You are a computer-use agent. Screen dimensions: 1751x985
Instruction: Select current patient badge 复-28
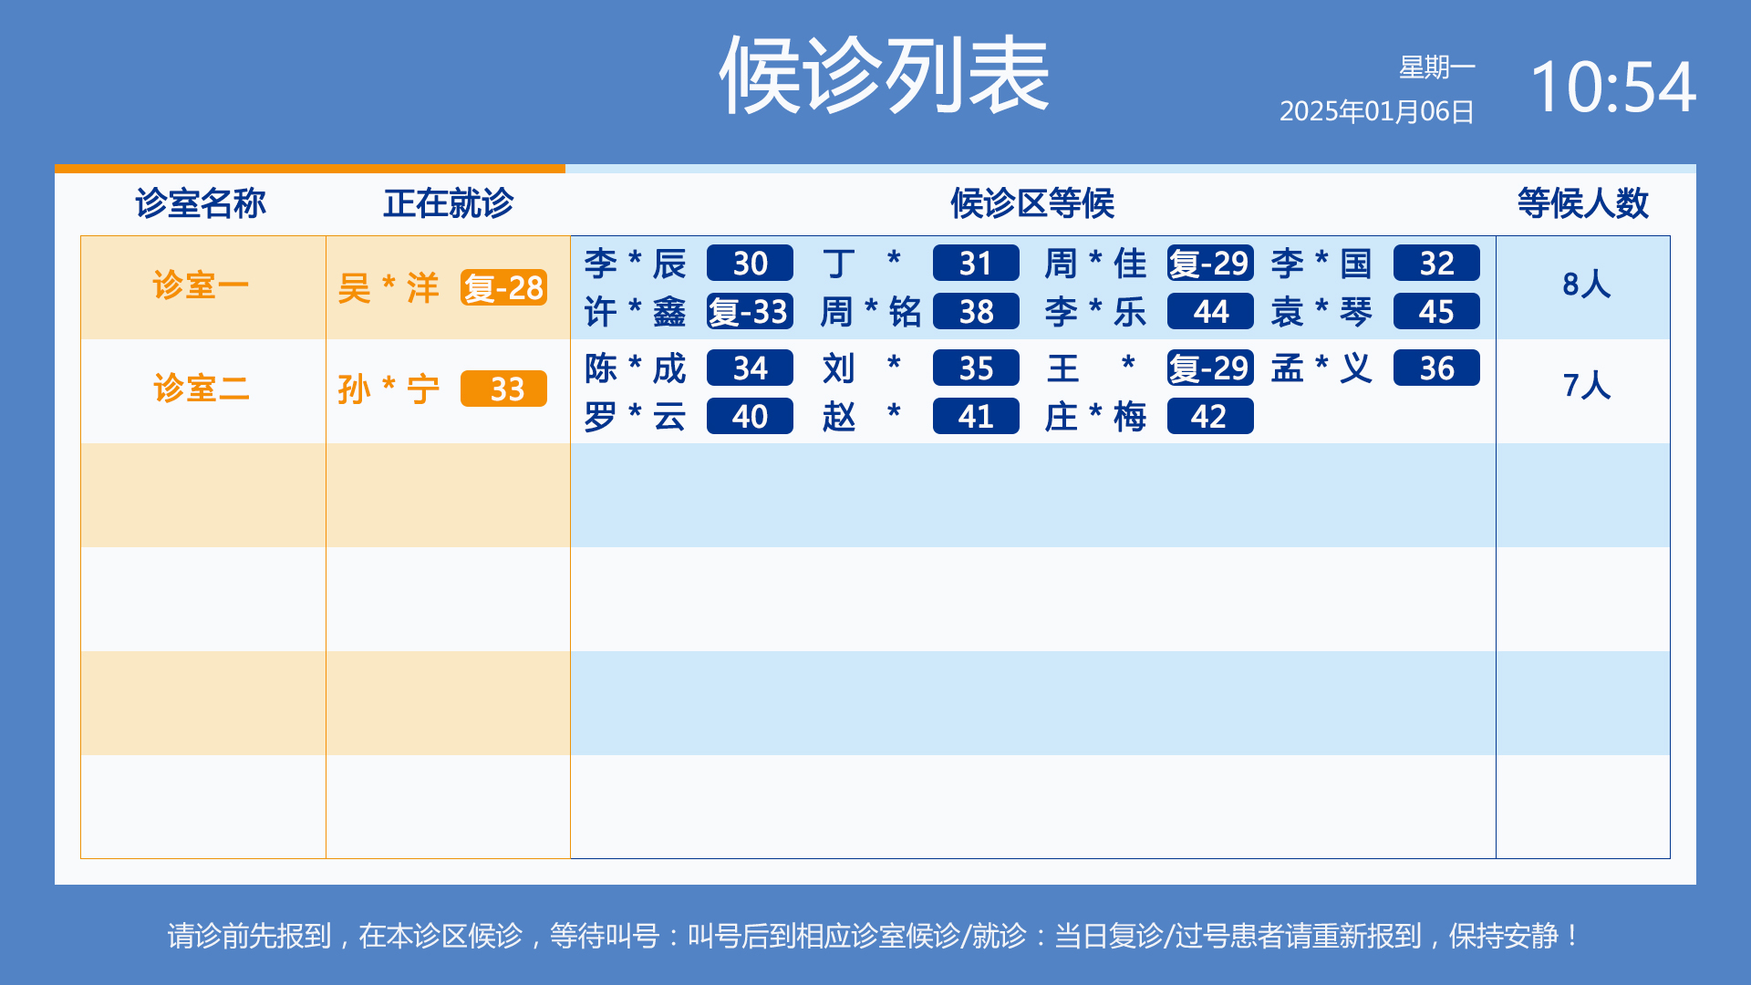[503, 288]
